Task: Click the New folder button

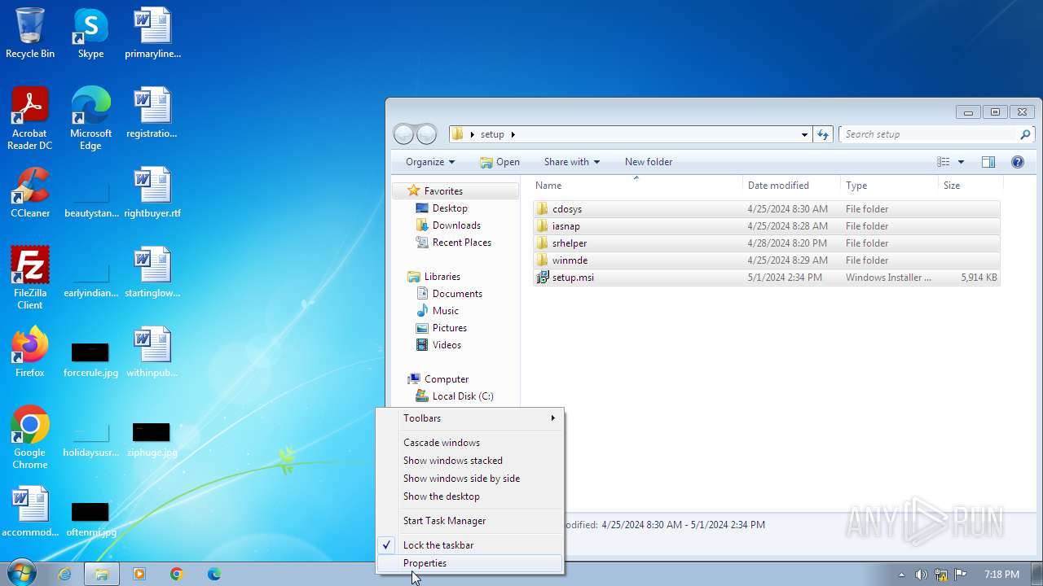Action: pos(649,162)
